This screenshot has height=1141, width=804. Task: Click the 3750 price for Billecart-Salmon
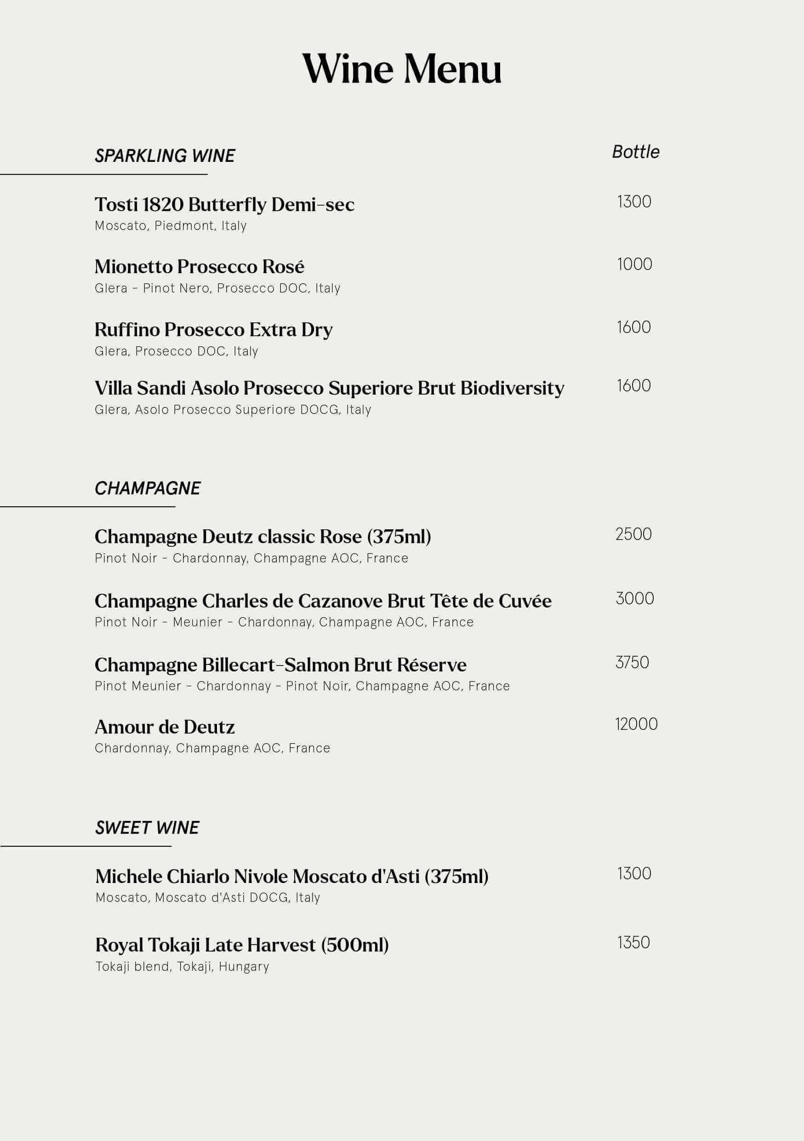632,662
